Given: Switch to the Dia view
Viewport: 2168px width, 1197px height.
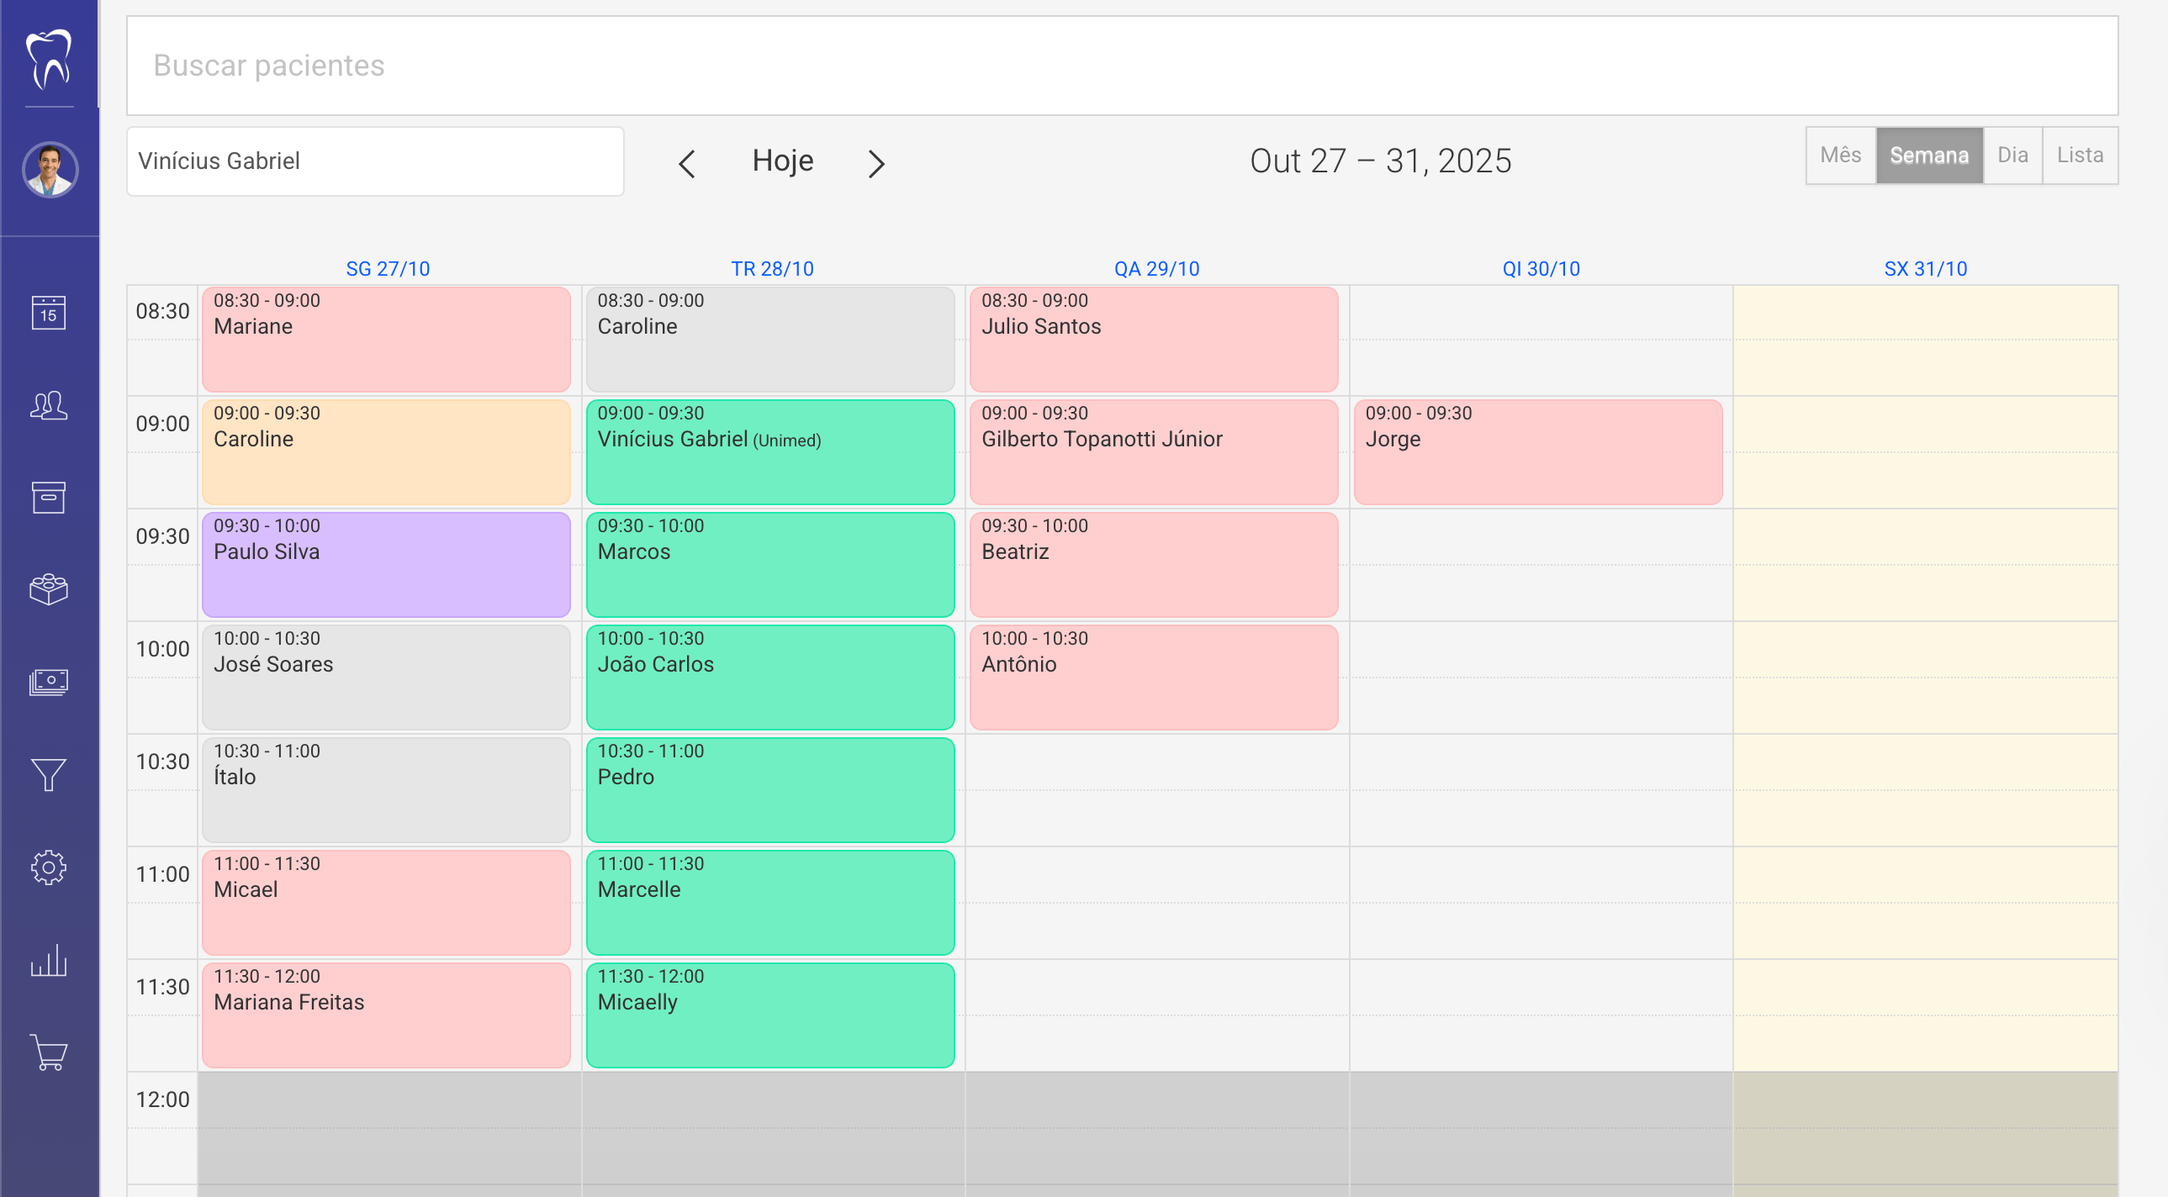Looking at the screenshot, I should point(2012,155).
